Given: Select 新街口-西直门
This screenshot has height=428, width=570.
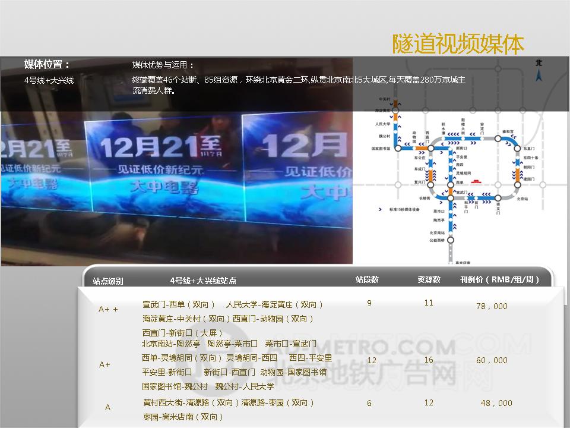Looking at the screenshot, I should (x=229, y=372).
